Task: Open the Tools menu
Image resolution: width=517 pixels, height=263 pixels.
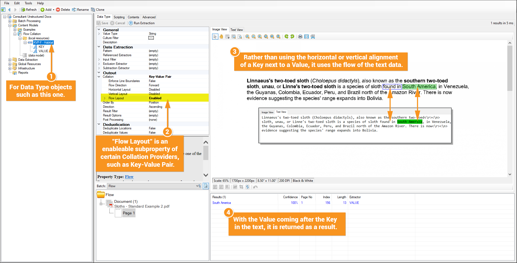Action: [28, 3]
